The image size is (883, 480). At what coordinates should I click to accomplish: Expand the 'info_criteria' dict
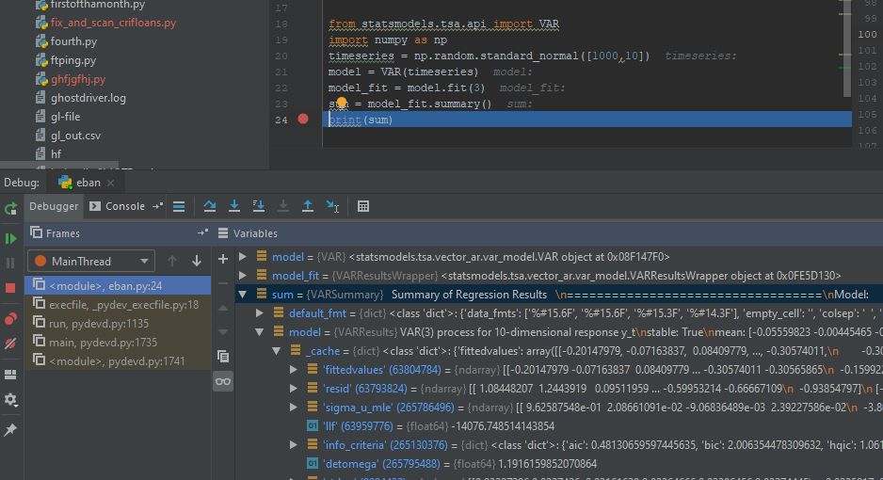coord(294,444)
